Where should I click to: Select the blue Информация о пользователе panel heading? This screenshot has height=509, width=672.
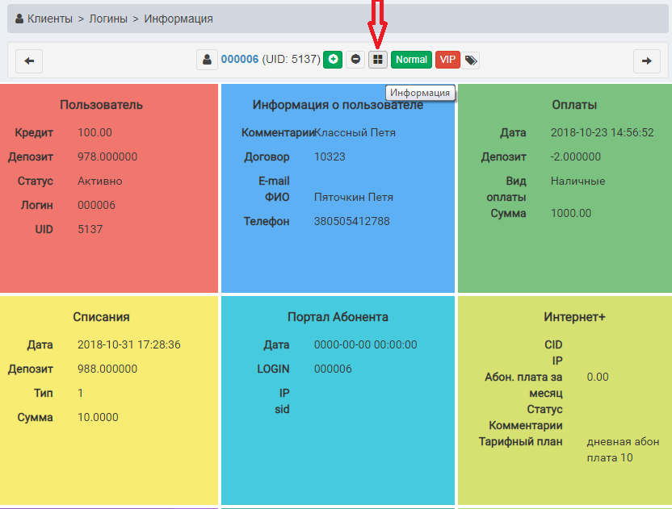click(338, 105)
